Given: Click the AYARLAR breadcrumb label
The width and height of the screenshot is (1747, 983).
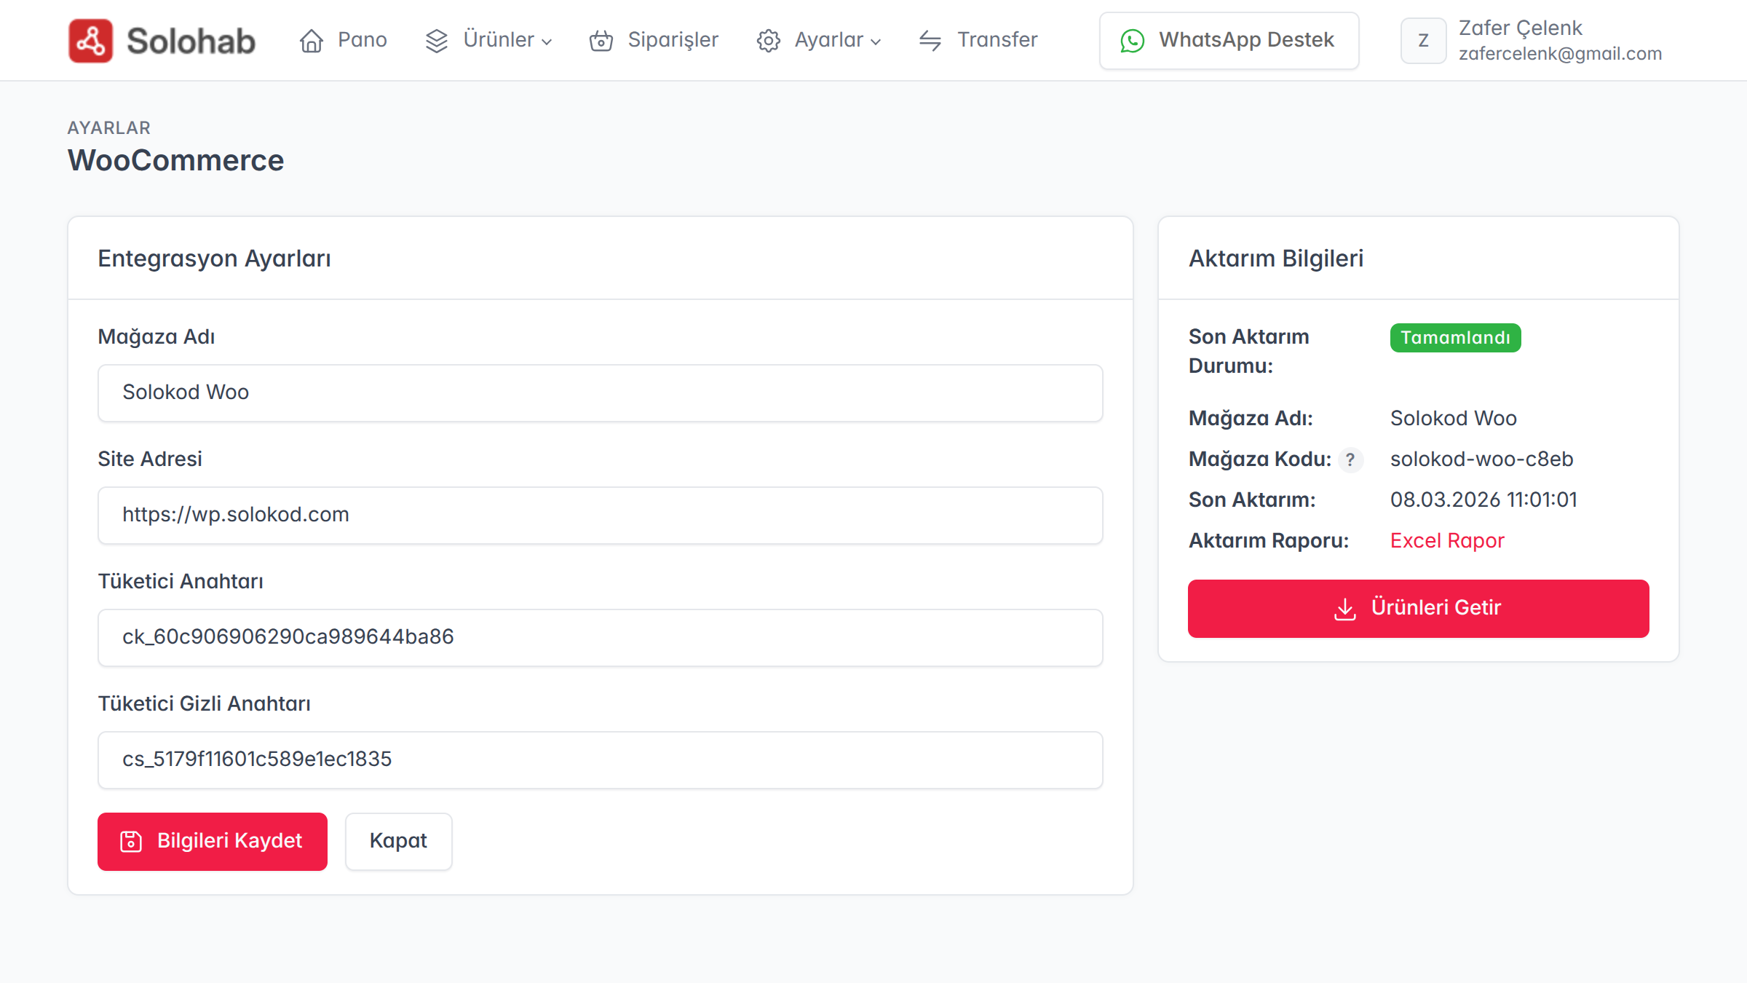Looking at the screenshot, I should click(109, 128).
